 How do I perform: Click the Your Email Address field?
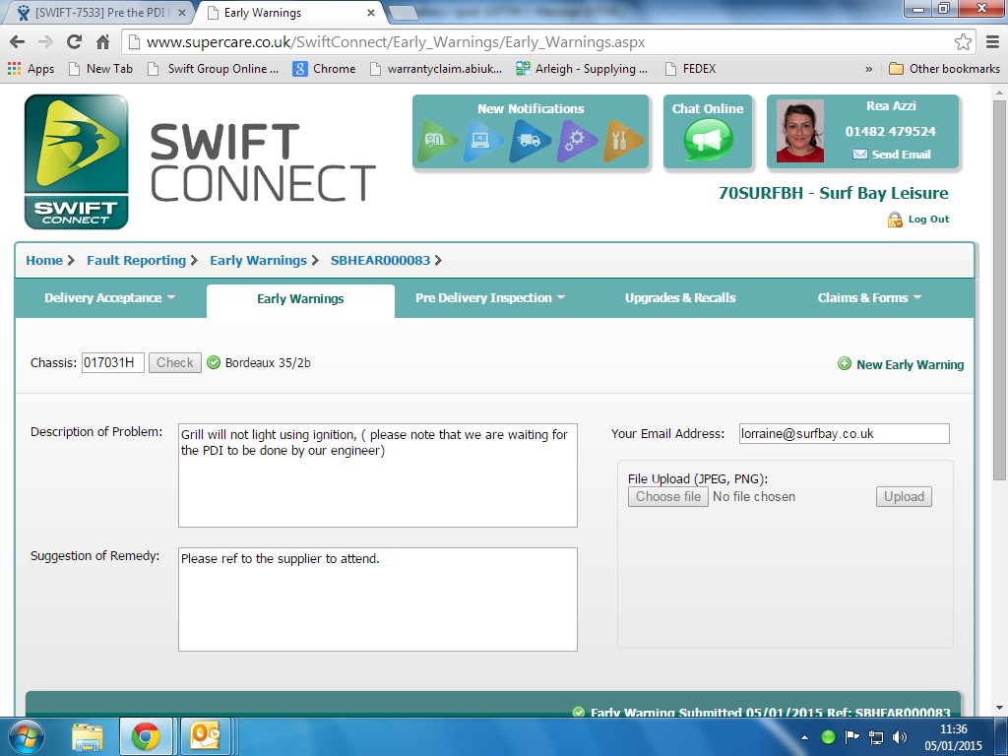click(x=844, y=433)
